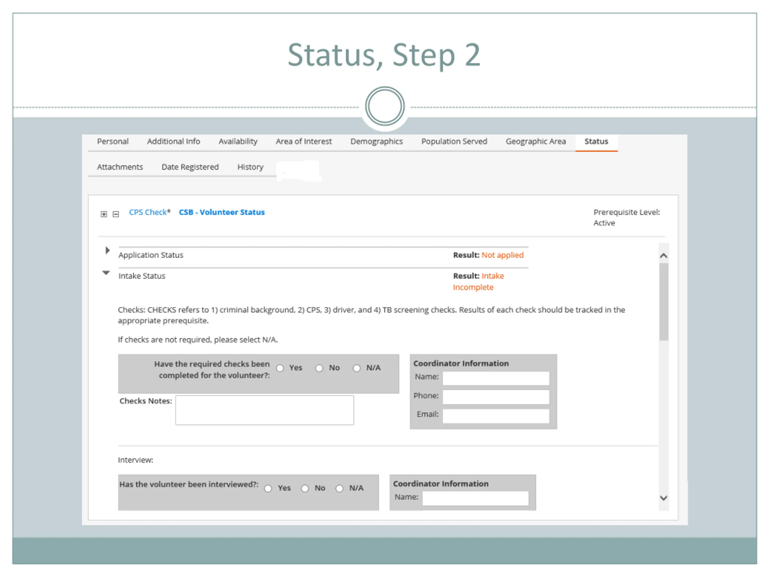Collapse the Intake Status section
Screen dimensions: 770x577
pyautogui.click(x=106, y=273)
